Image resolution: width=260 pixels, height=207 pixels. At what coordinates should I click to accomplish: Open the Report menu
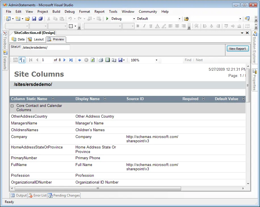pos(99,12)
